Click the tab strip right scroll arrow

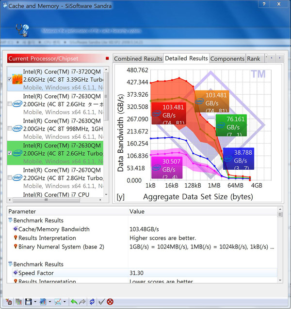pyautogui.click(x=279, y=58)
